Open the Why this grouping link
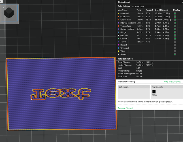This screenshot has width=183, height=142. [x=172, y=82]
